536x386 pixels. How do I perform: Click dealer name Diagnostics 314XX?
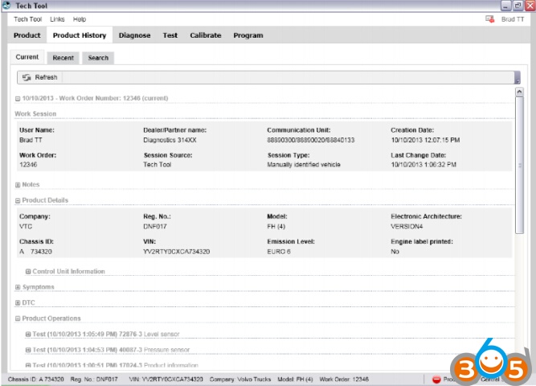[x=170, y=140]
